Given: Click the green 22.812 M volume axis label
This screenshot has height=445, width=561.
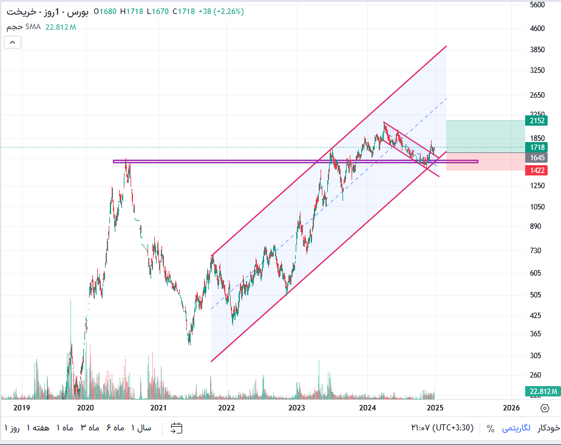Looking at the screenshot, I should 543,392.
